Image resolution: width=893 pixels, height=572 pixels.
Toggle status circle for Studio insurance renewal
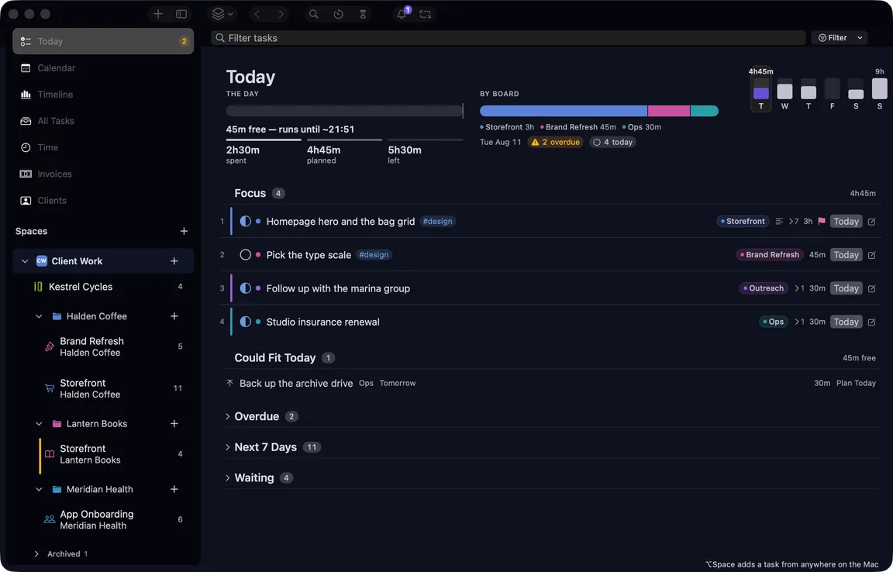coord(246,322)
